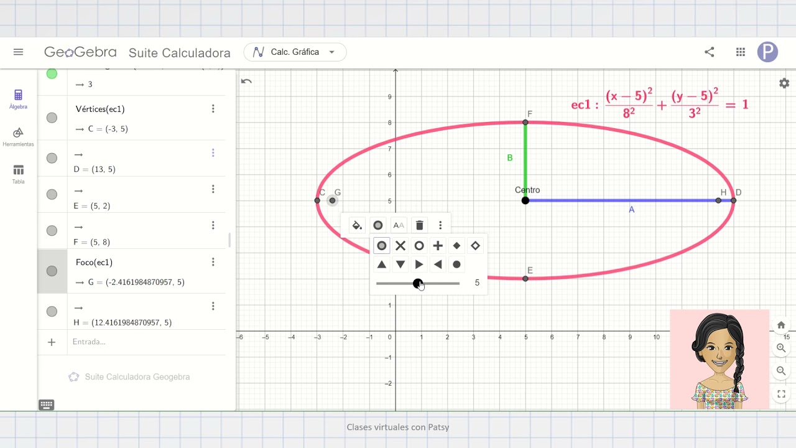Open more options for Vértices(ec1) row
796x448 pixels.
[213, 109]
